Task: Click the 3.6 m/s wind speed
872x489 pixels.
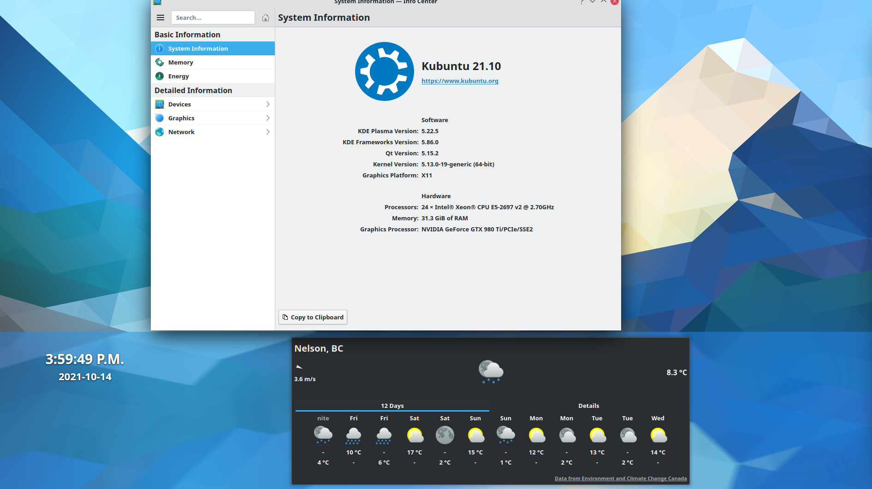Action: point(305,379)
